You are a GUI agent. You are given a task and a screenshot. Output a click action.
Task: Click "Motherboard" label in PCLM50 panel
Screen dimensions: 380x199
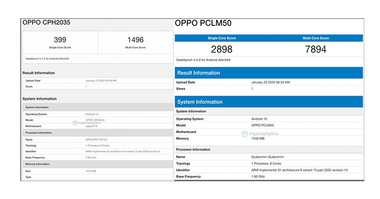[x=186, y=132]
